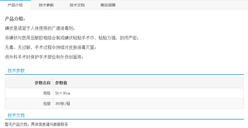Click the 暂无产品文档 notice text
The image size is (248, 128).
coord(36,124)
